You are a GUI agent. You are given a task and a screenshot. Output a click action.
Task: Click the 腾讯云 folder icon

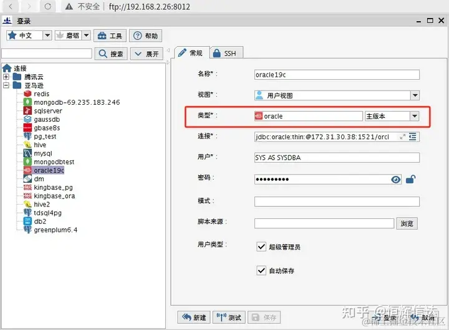17,77
